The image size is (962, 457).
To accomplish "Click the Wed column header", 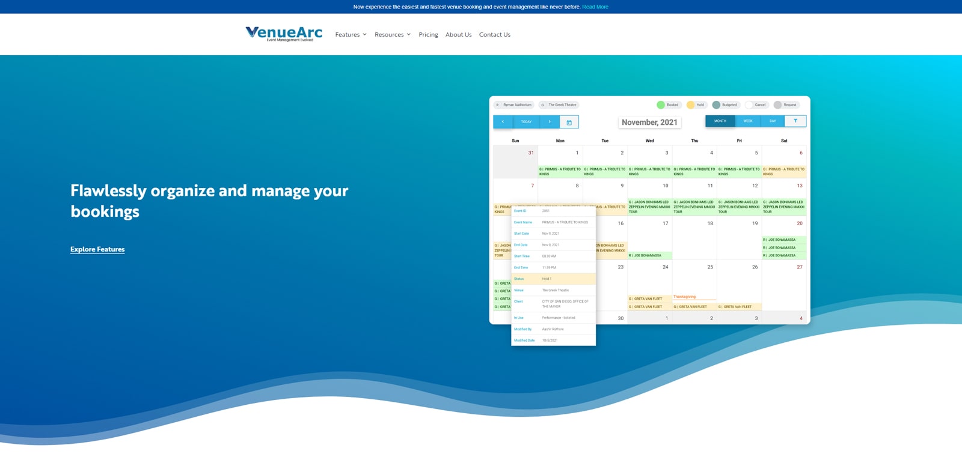I will click(649, 141).
